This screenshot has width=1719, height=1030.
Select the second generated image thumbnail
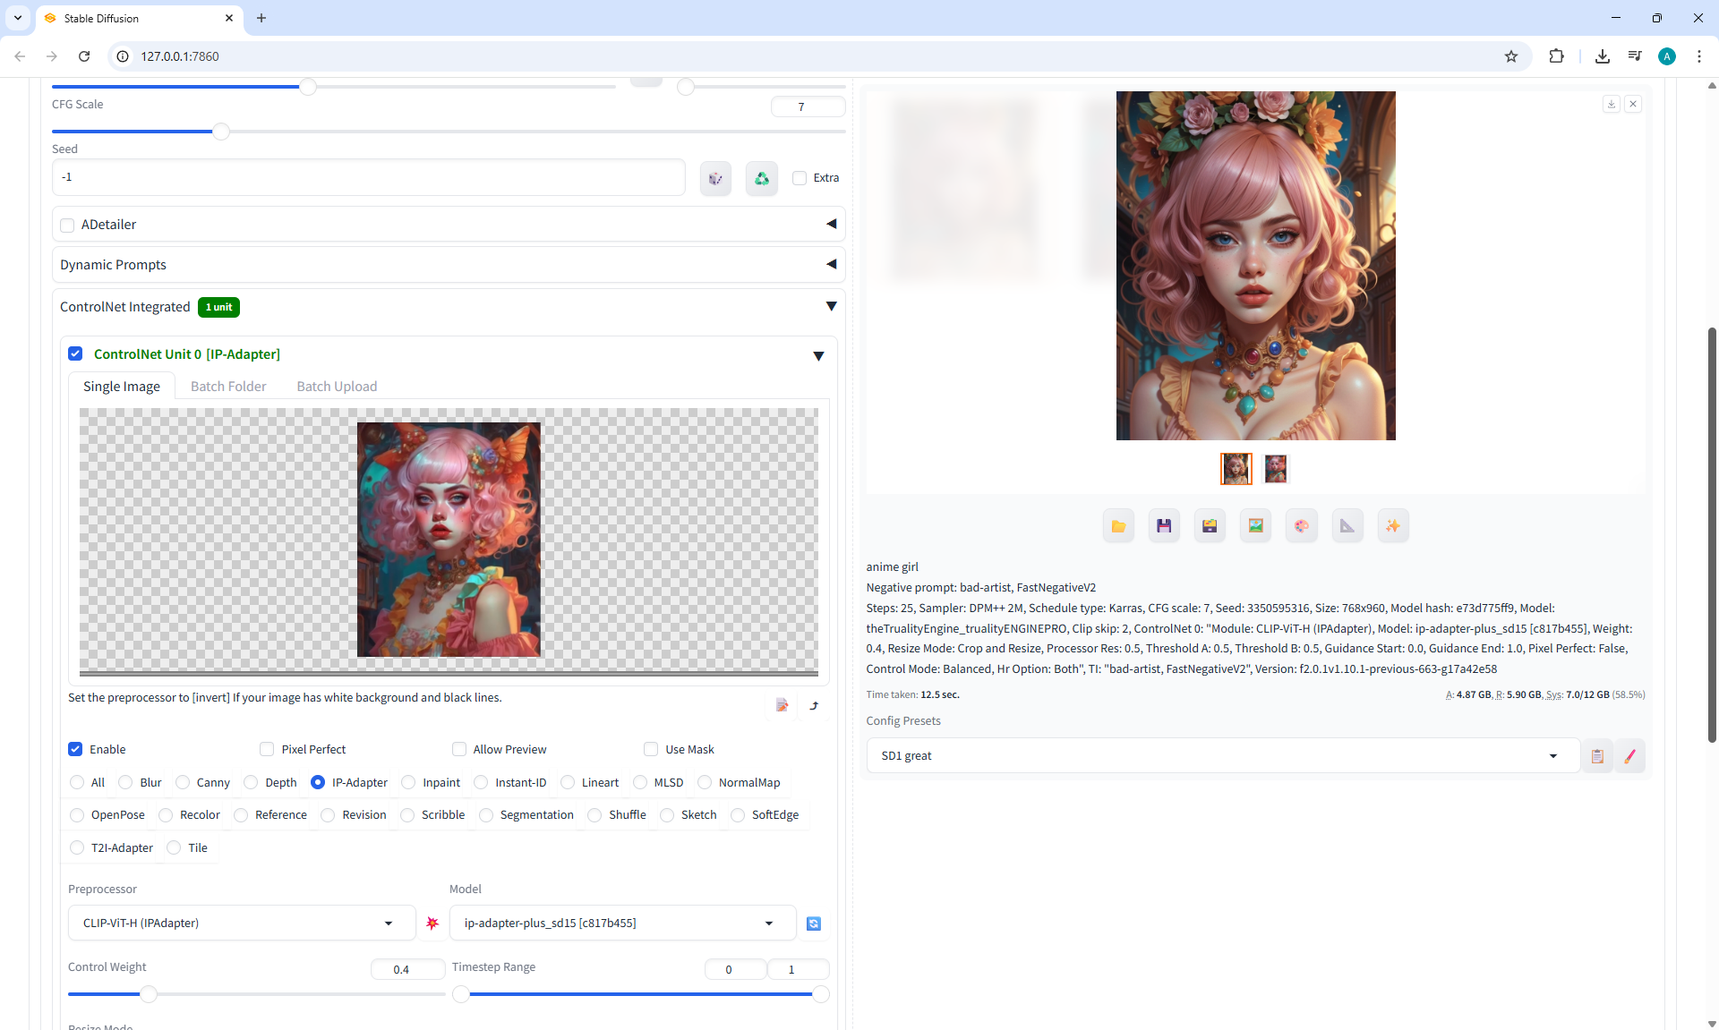pos(1276,469)
